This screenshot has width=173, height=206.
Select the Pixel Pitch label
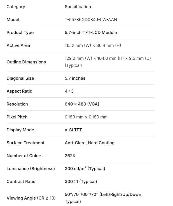tap(17, 117)
